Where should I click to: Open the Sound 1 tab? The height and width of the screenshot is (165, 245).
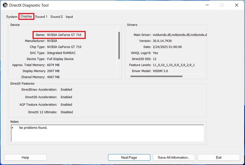tap(41, 17)
